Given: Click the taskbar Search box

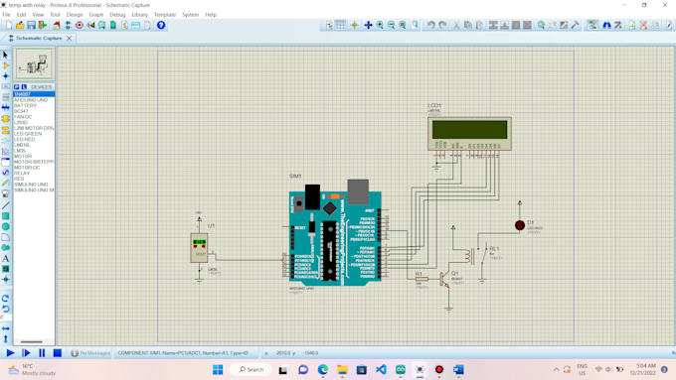Looking at the screenshot, I should pyautogui.click(x=251, y=370).
